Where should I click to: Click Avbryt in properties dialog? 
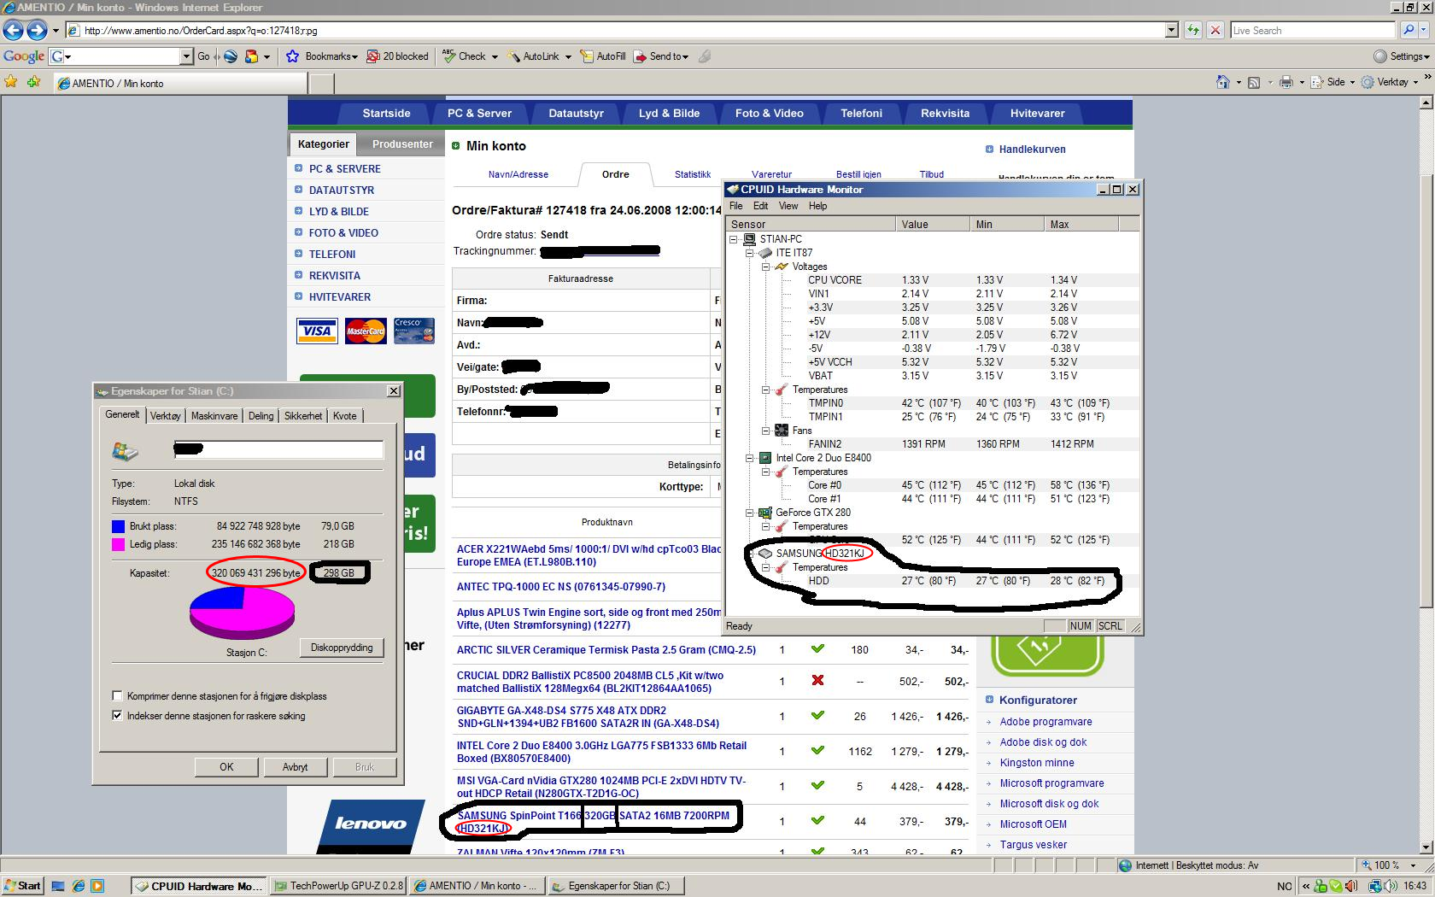click(x=296, y=767)
